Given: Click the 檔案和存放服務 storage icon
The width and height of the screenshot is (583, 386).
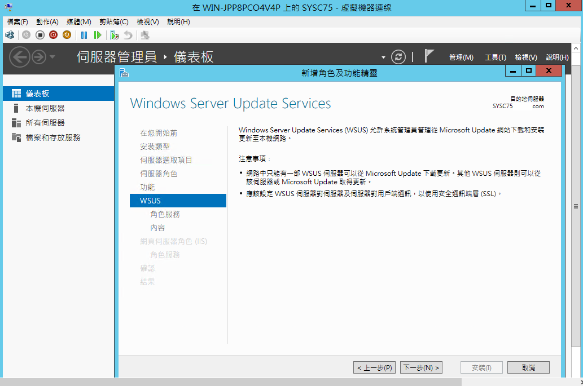Looking at the screenshot, I should point(16,137).
